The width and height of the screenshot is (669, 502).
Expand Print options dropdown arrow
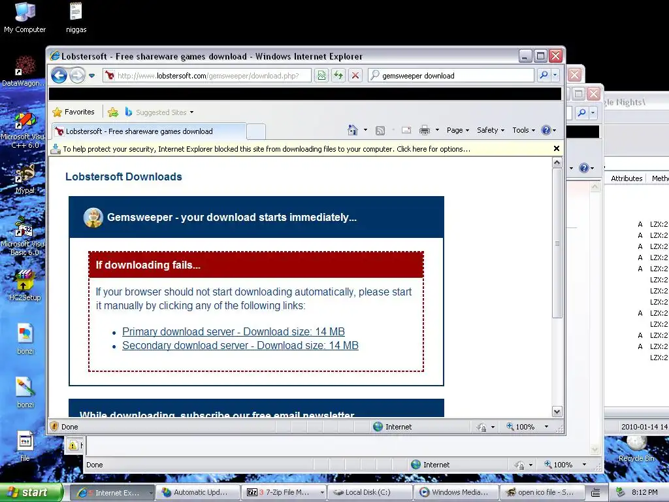pos(437,130)
